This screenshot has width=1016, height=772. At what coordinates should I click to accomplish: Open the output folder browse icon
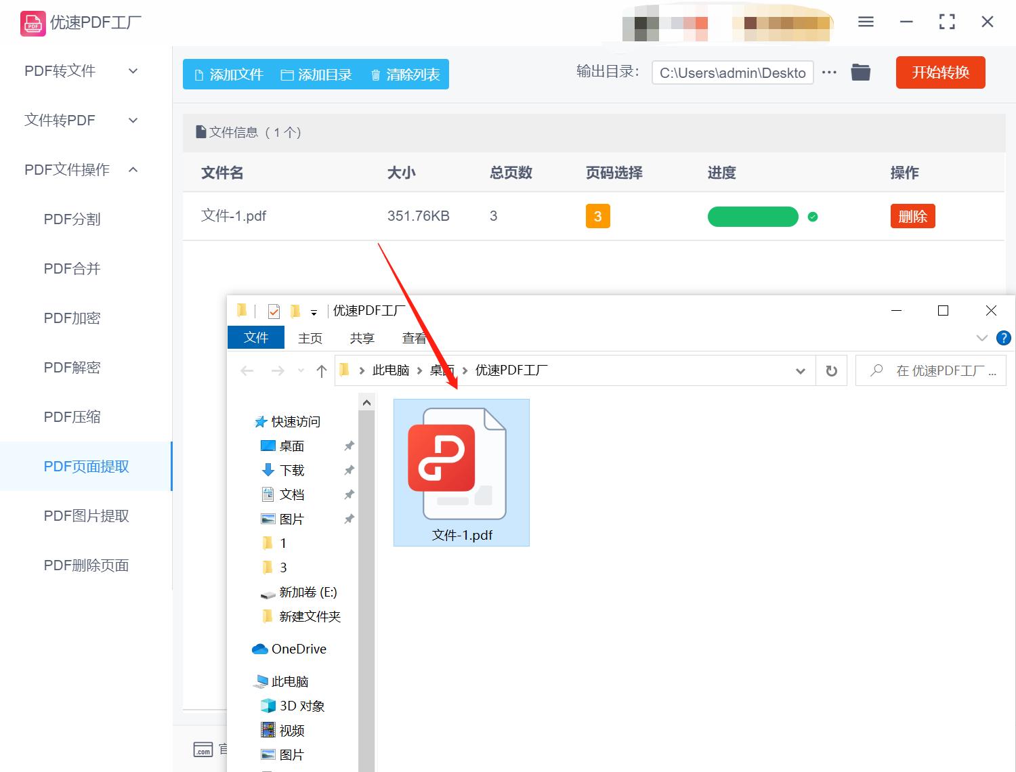tap(860, 72)
